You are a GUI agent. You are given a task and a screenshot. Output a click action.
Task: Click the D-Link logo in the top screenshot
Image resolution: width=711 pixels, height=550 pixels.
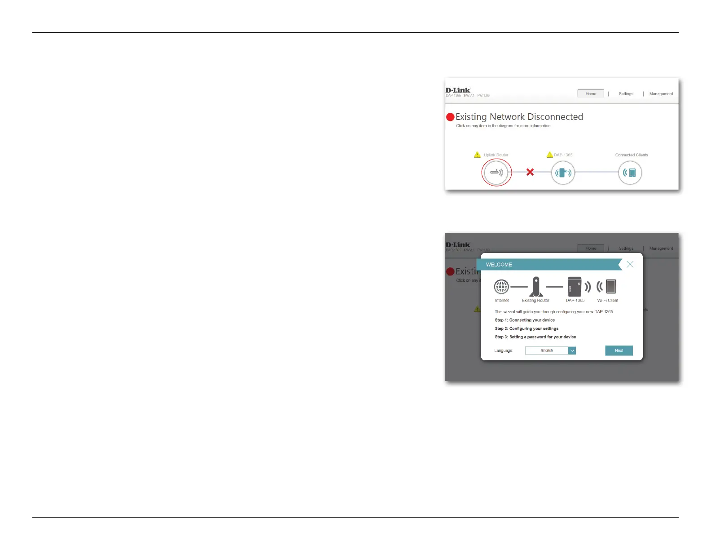click(458, 90)
